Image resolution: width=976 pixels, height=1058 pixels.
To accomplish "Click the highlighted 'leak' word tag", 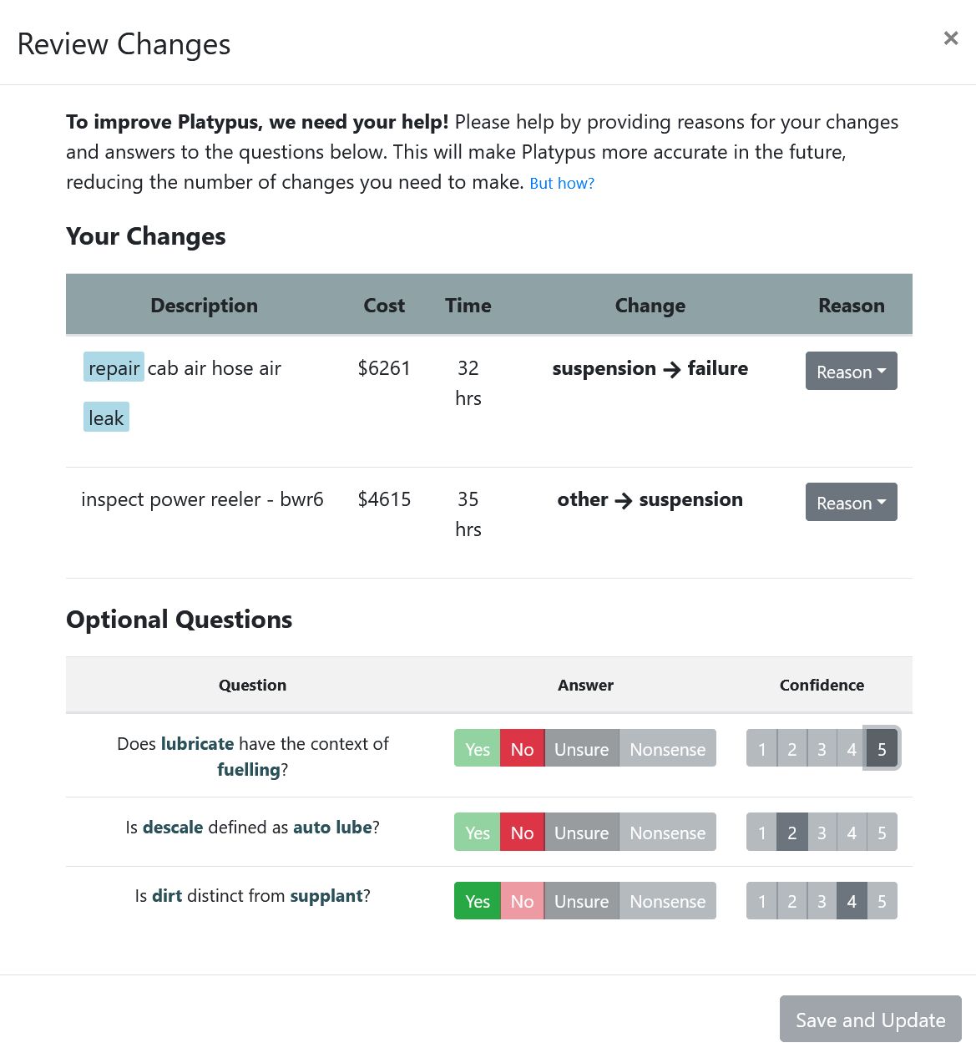I will [x=106, y=418].
